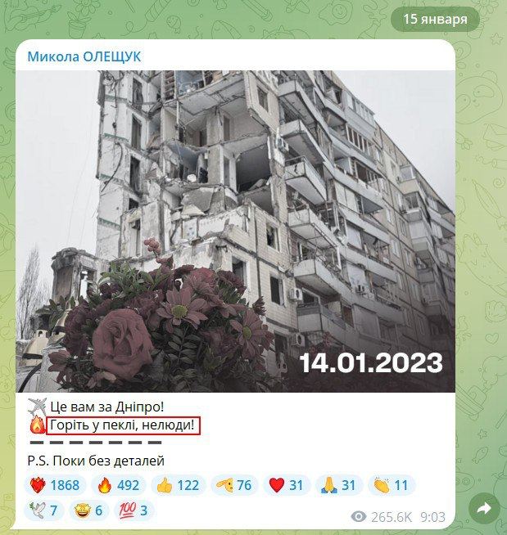Add a fire reaction showing 492
Viewport: 507px width, 535px height.
[x=118, y=485]
